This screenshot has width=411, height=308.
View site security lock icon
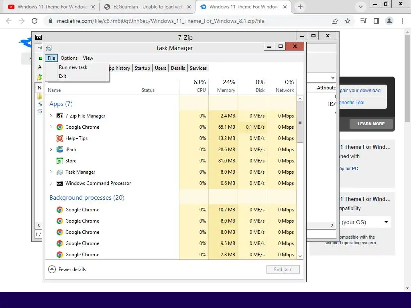(51, 21)
